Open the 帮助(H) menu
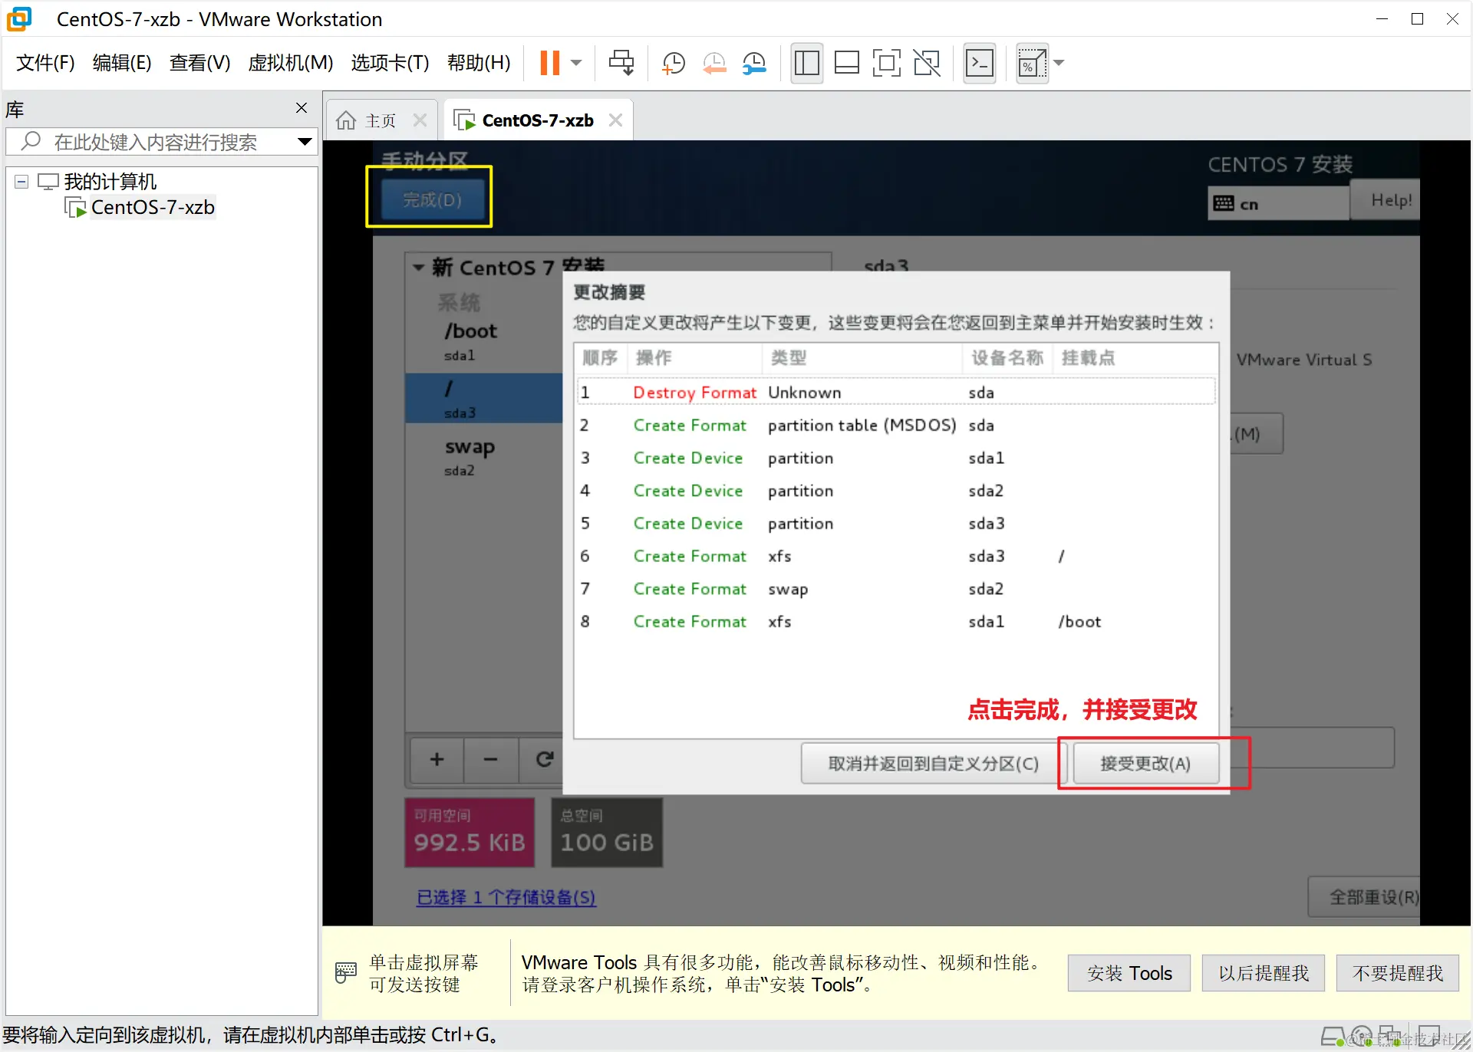1473x1052 pixels. [479, 63]
